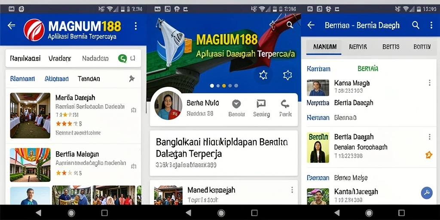This screenshot has width=440, height=220.
Task: Tap the Kanrtram link
Action: [x=318, y=69]
